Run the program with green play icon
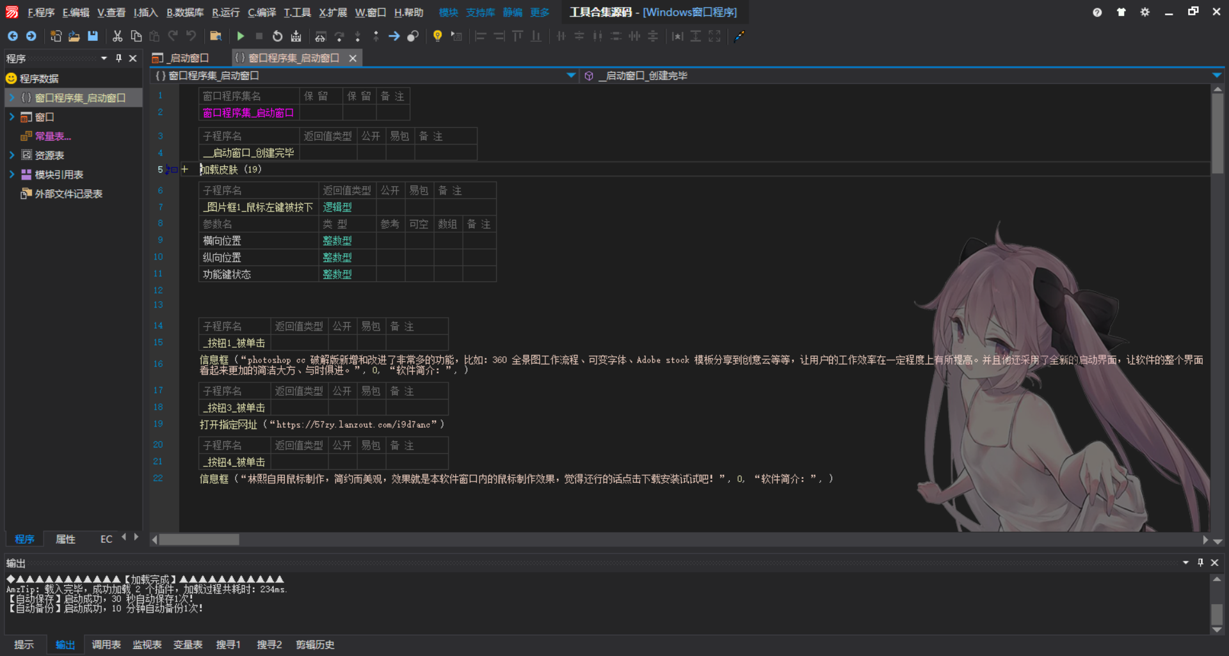This screenshot has width=1229, height=656. point(241,36)
